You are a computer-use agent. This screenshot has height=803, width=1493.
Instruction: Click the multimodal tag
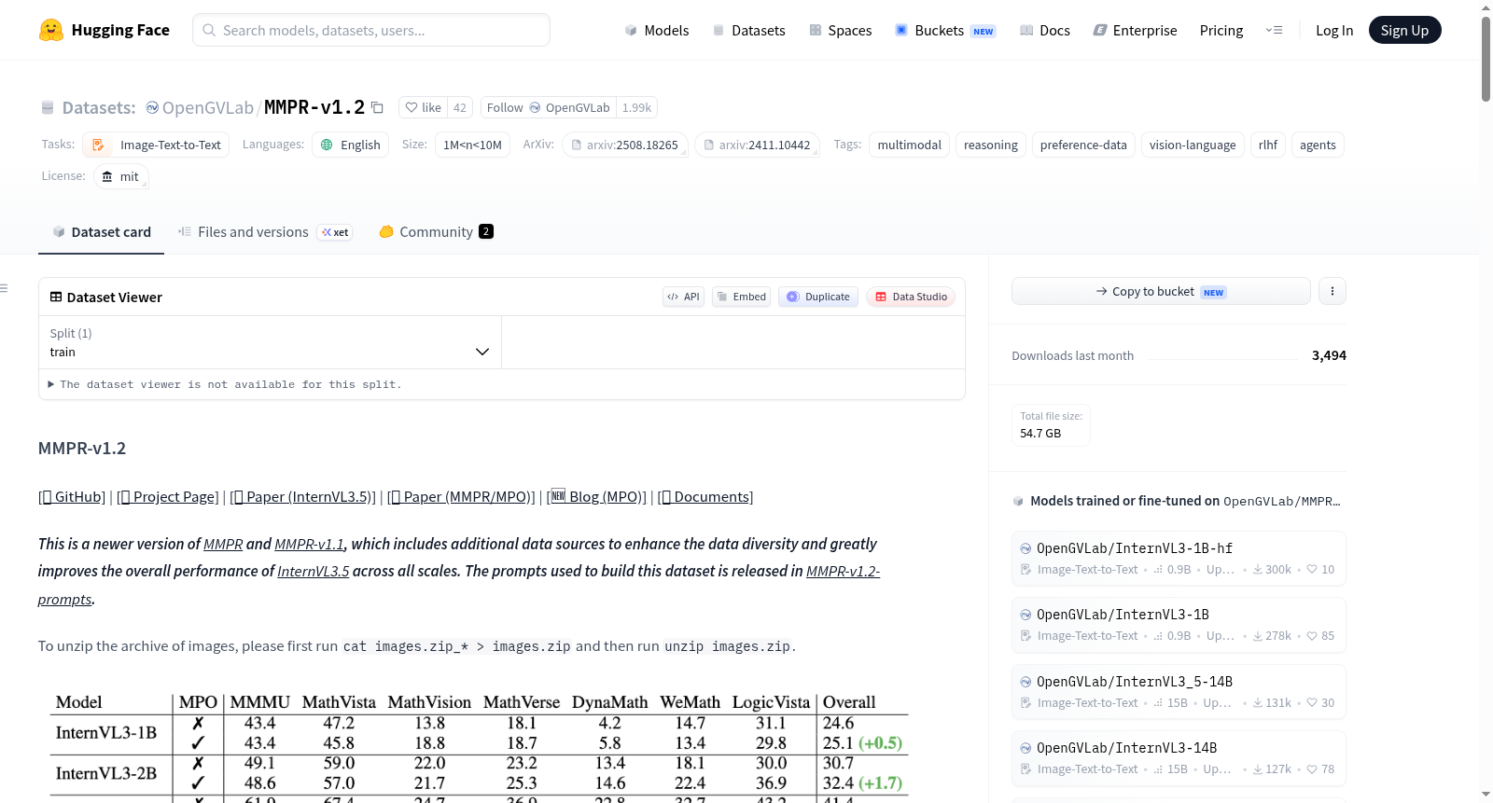909,145
